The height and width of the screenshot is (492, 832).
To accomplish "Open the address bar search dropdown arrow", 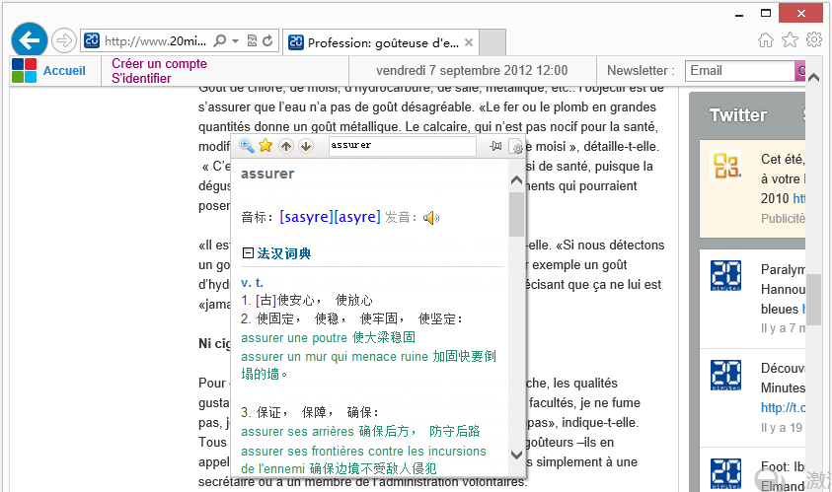I will [236, 40].
